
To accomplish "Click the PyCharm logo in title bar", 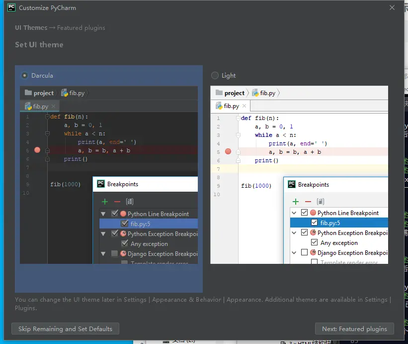I will [11, 7].
